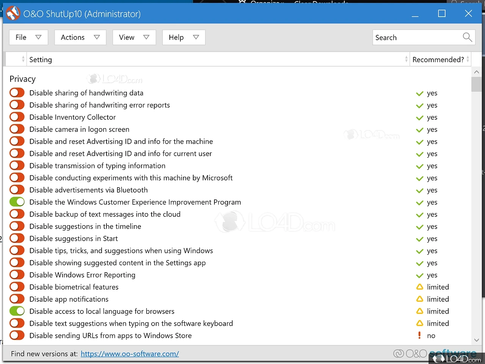Click green checkmark for typing information row

(x=419, y=166)
